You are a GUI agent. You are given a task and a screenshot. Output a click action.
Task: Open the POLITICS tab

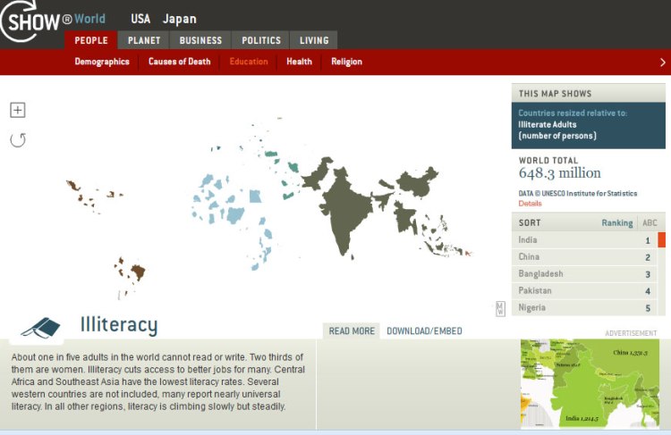[x=260, y=40]
